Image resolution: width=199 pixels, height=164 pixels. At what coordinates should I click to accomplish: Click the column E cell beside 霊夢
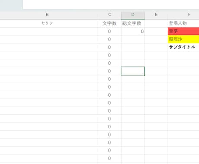coord(156,32)
